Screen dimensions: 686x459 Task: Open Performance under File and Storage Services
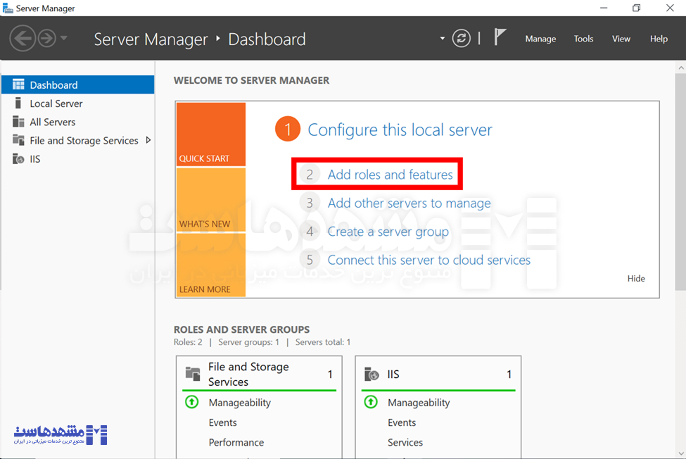point(236,442)
